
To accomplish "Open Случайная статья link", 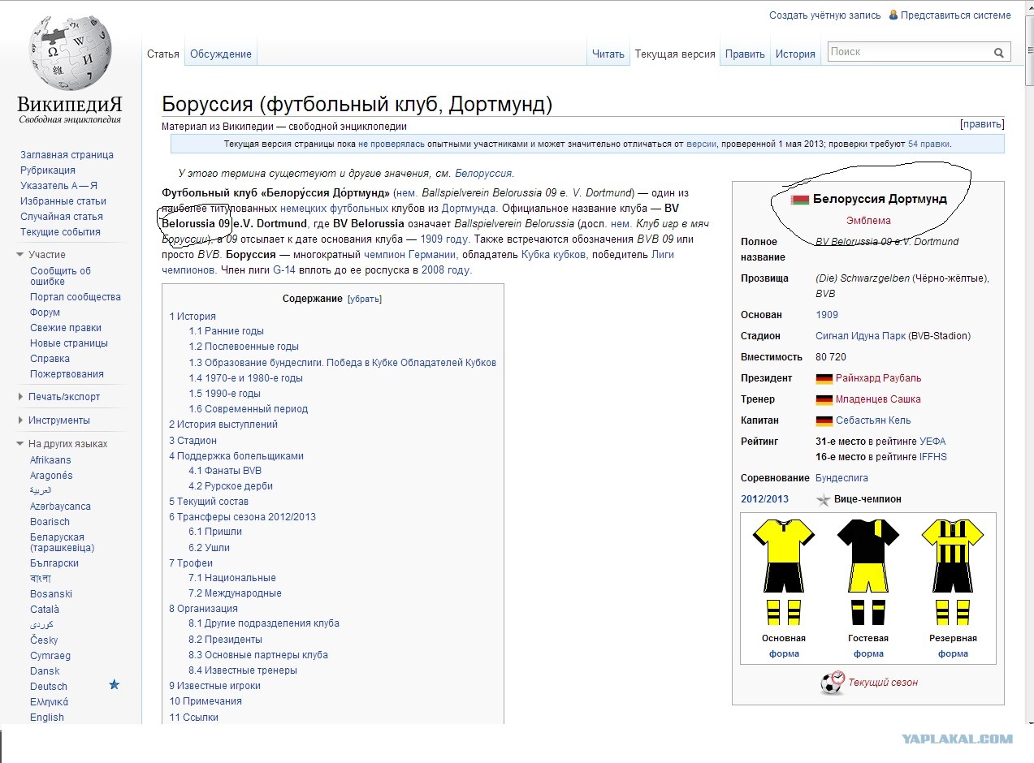I will pyautogui.click(x=62, y=217).
